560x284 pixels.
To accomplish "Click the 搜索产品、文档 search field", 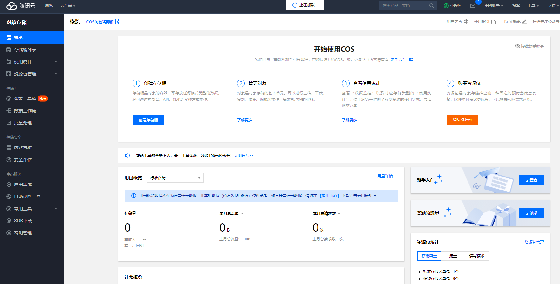I will tap(404, 6).
